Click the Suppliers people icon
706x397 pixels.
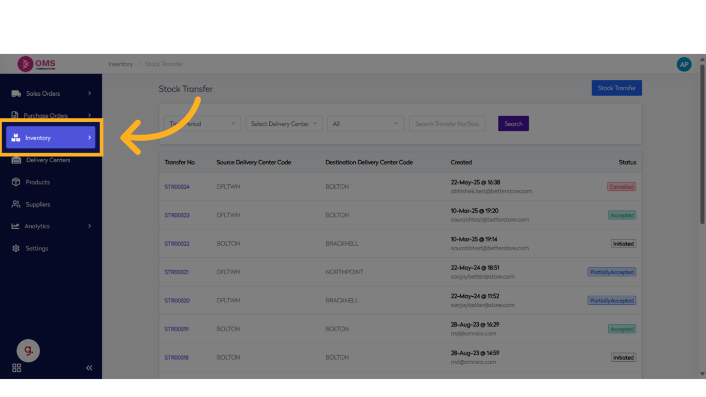pyautogui.click(x=16, y=204)
